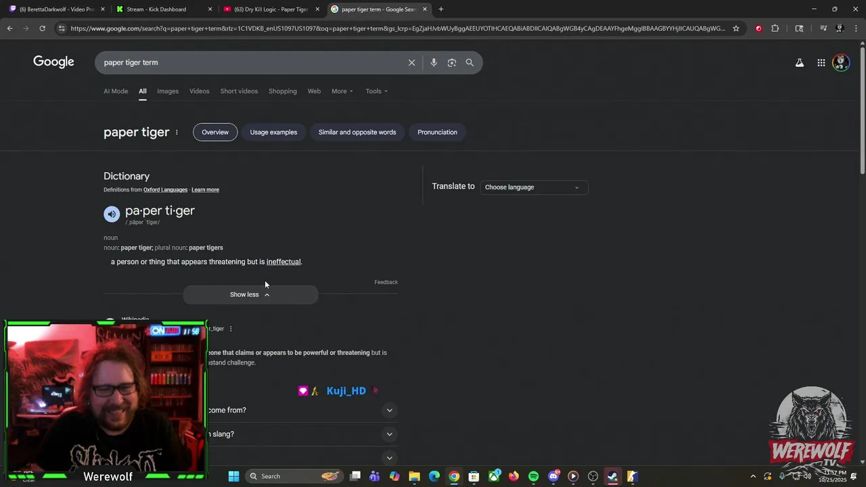The width and height of the screenshot is (866, 487).
Task: Select the Pronunciation chip
Action: point(437,132)
